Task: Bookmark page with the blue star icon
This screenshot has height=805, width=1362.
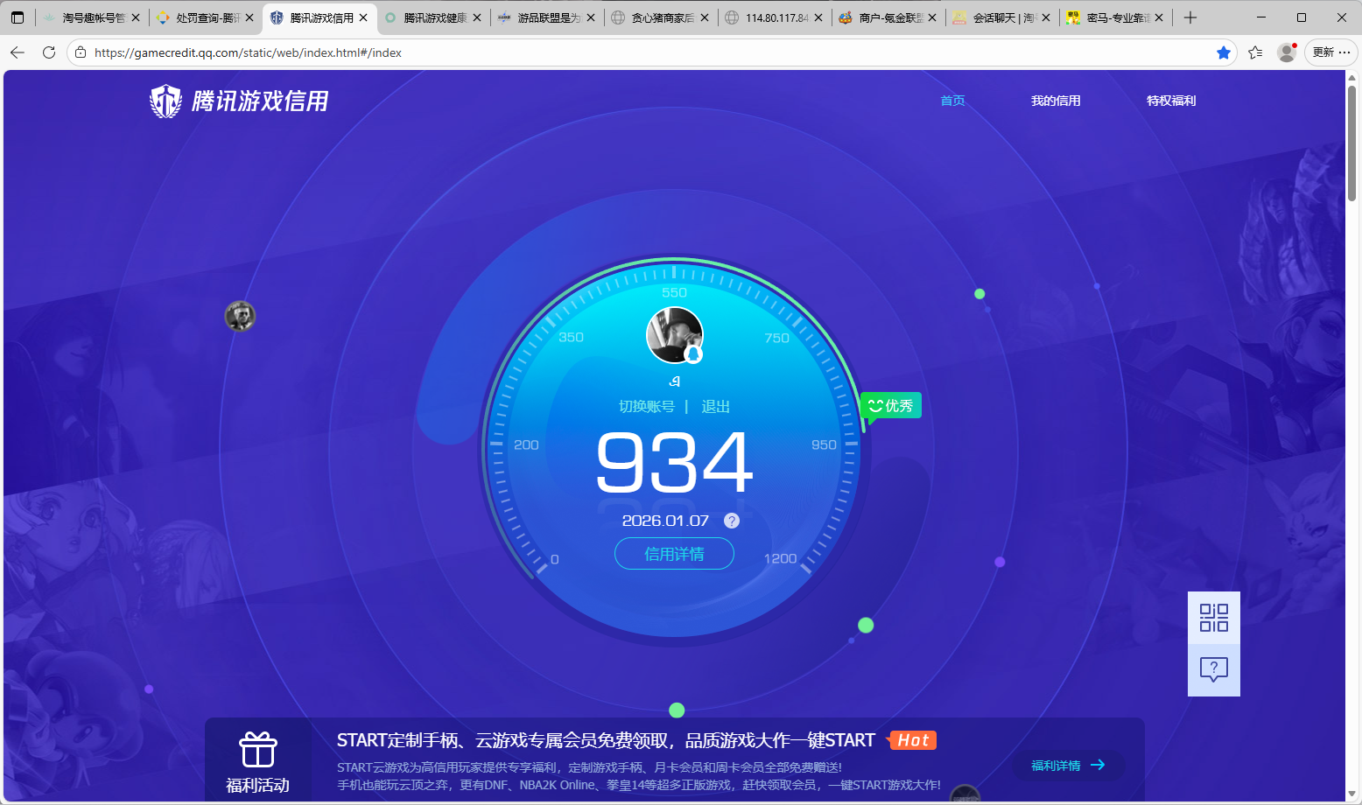Action: point(1224,52)
